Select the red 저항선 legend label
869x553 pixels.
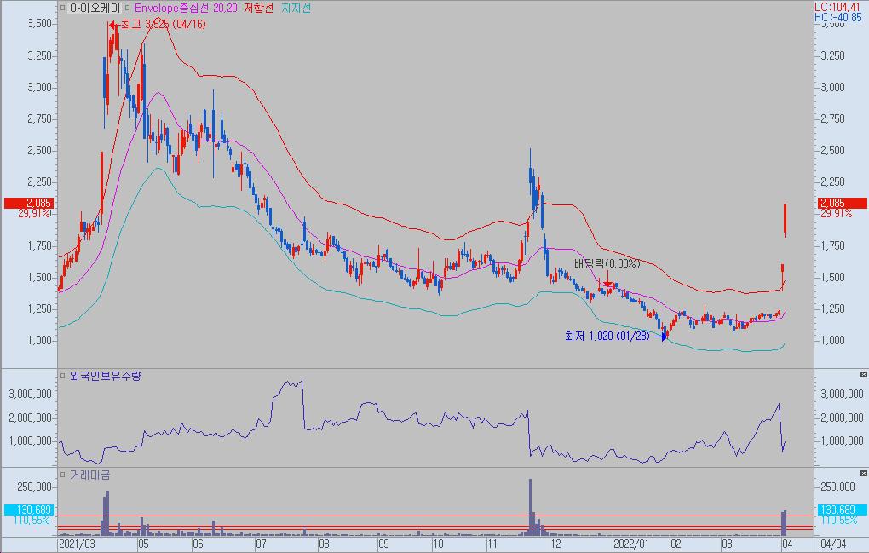pyautogui.click(x=259, y=9)
